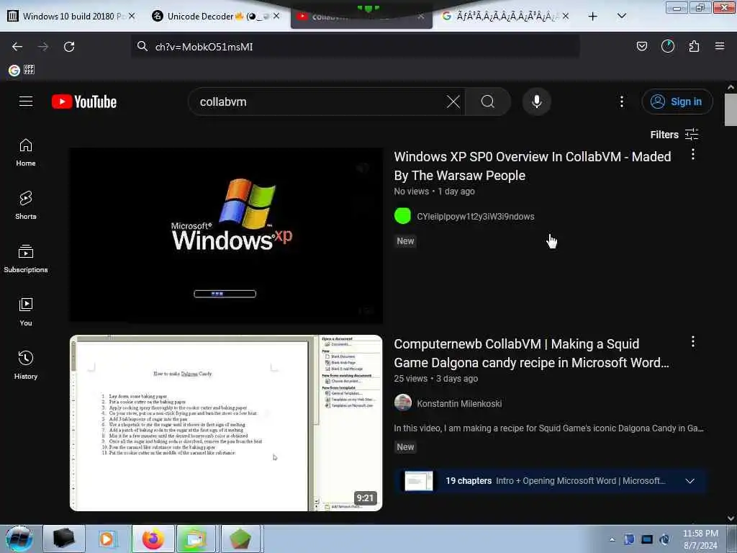The height and width of the screenshot is (553, 737).
Task: Open YouTube settings three-dot menu
Action: coord(621,102)
